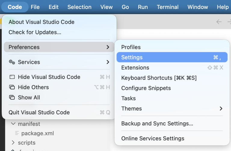
Task: Select the manifest folder in the explorer
Action: 29,124
